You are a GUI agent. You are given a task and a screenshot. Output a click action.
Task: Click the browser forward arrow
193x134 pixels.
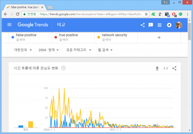point(12,14)
